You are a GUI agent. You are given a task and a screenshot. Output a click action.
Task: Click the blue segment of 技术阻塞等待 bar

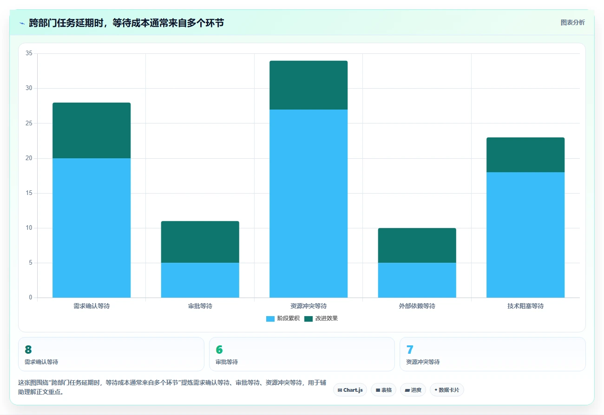525,235
